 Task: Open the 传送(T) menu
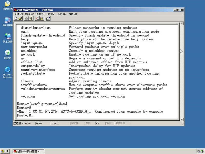tap(62, 14)
